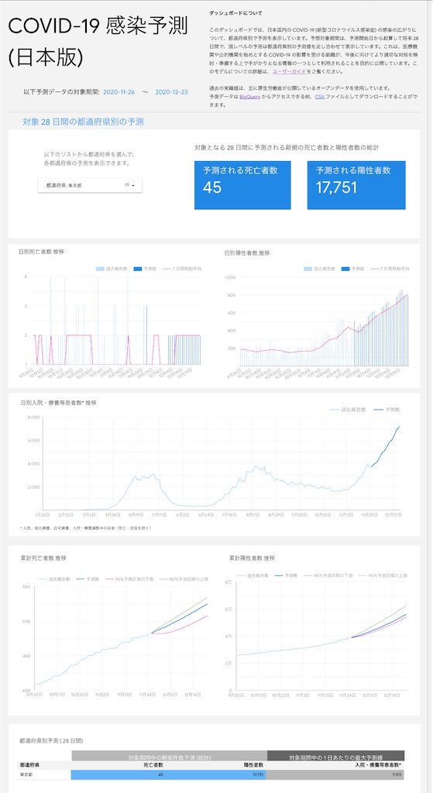Toggle 予測数 legend in 日別陽性者数 chart
Screen dimensions: 433x793
point(353,269)
